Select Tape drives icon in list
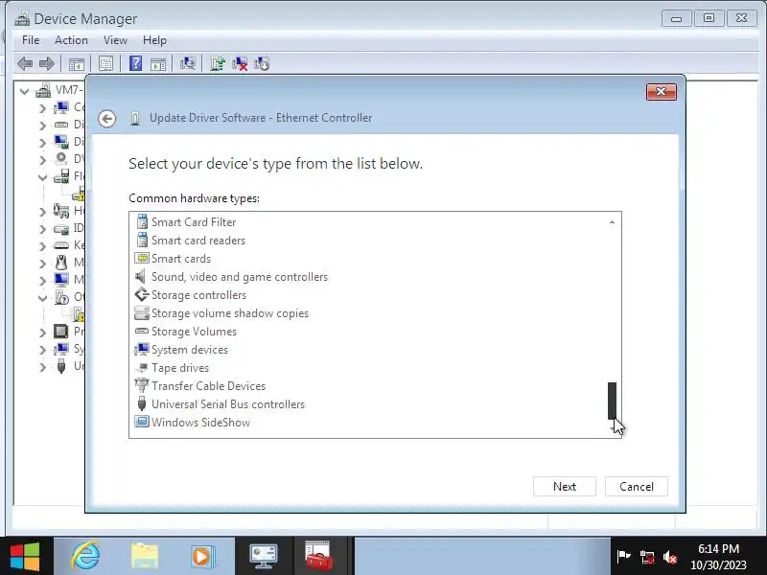The width and height of the screenshot is (767, 575). click(x=142, y=368)
